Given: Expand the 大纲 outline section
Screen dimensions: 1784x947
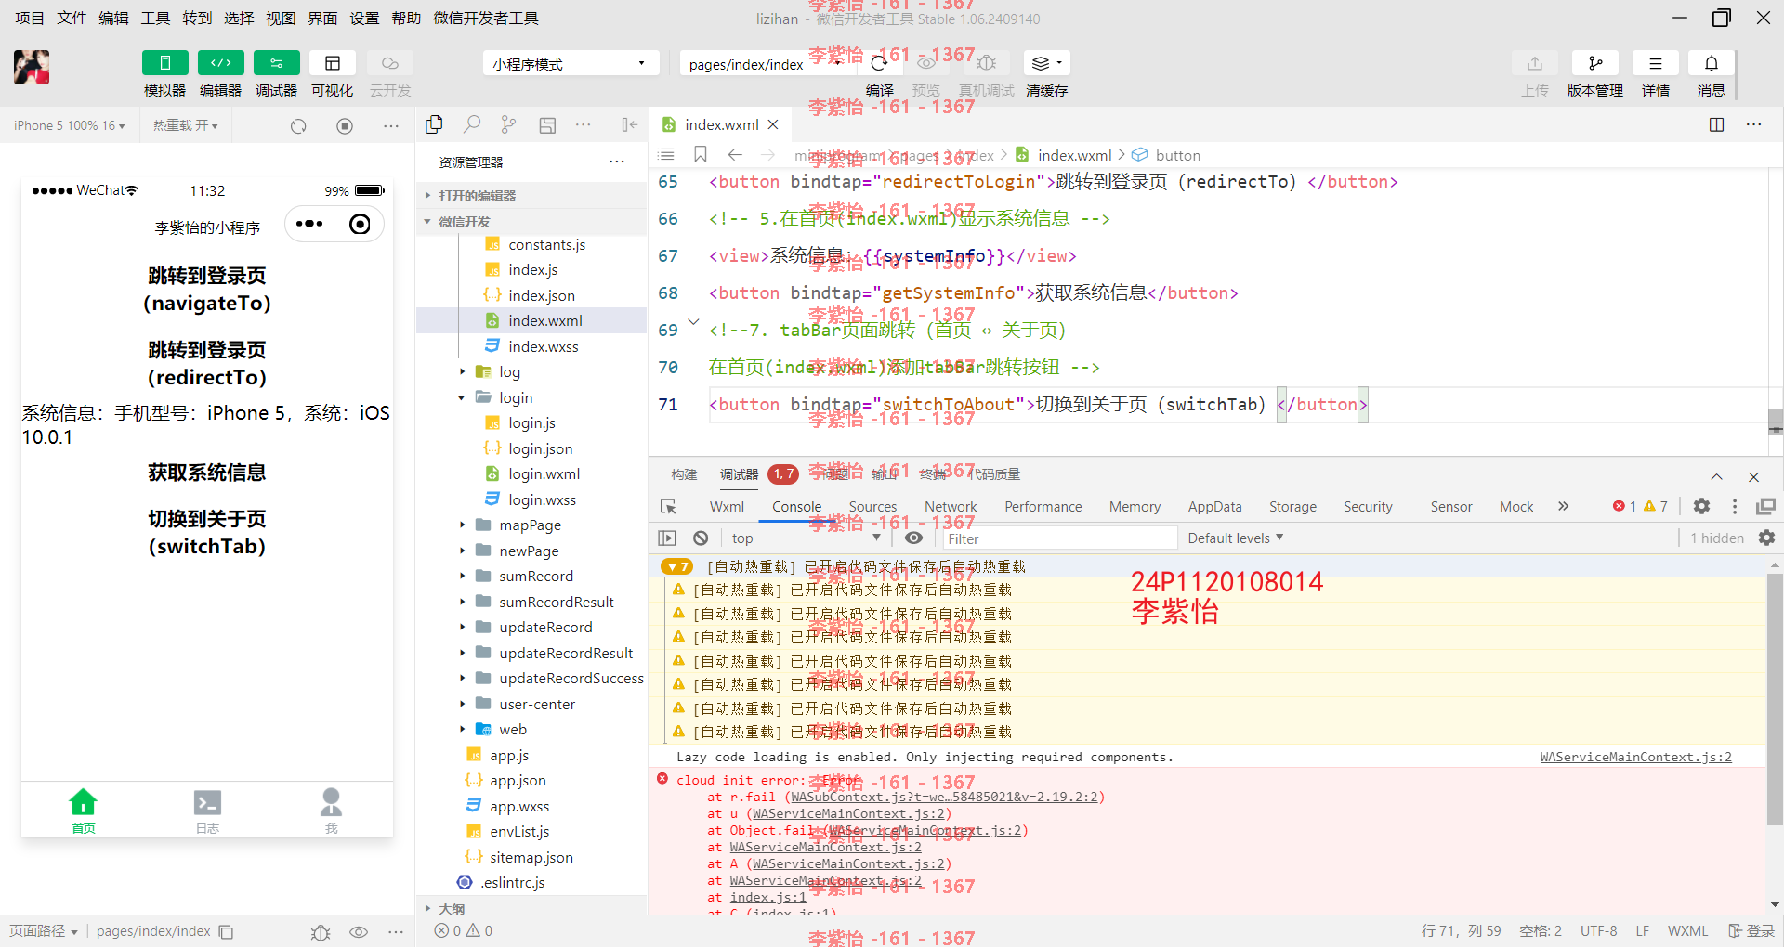Looking at the screenshot, I should point(531,908).
